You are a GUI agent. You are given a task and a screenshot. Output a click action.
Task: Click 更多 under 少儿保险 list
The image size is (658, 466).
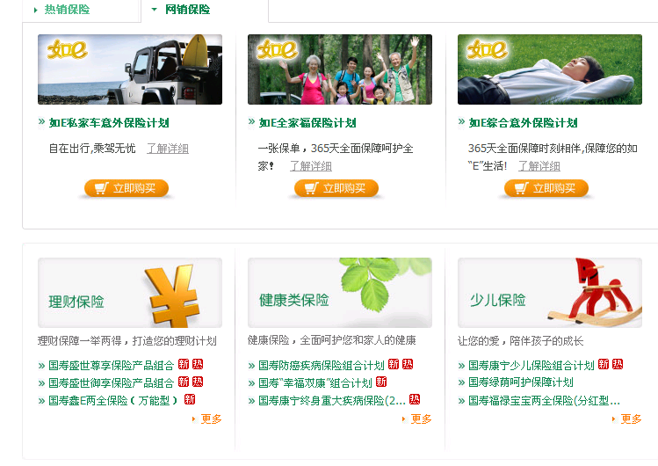[x=631, y=419]
